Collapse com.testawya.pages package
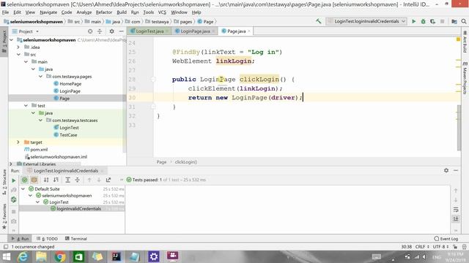469x263 pixels. point(40,76)
